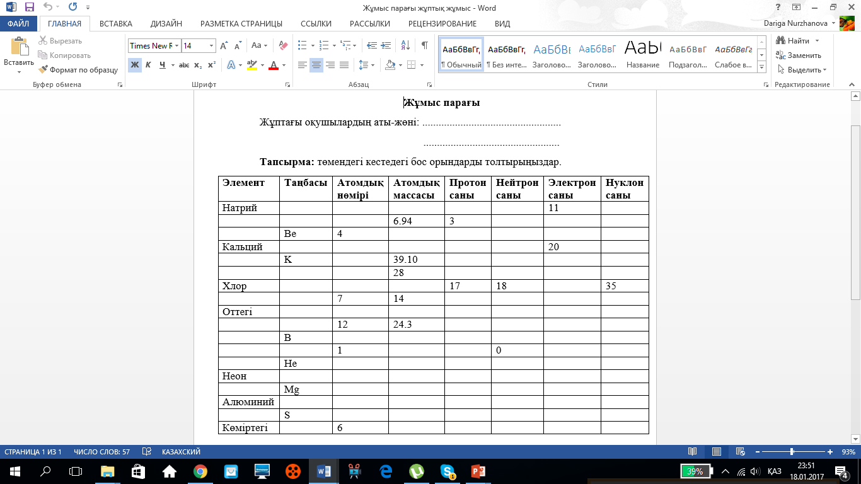Open Skype from the taskbar
861x484 pixels.
[x=448, y=471]
